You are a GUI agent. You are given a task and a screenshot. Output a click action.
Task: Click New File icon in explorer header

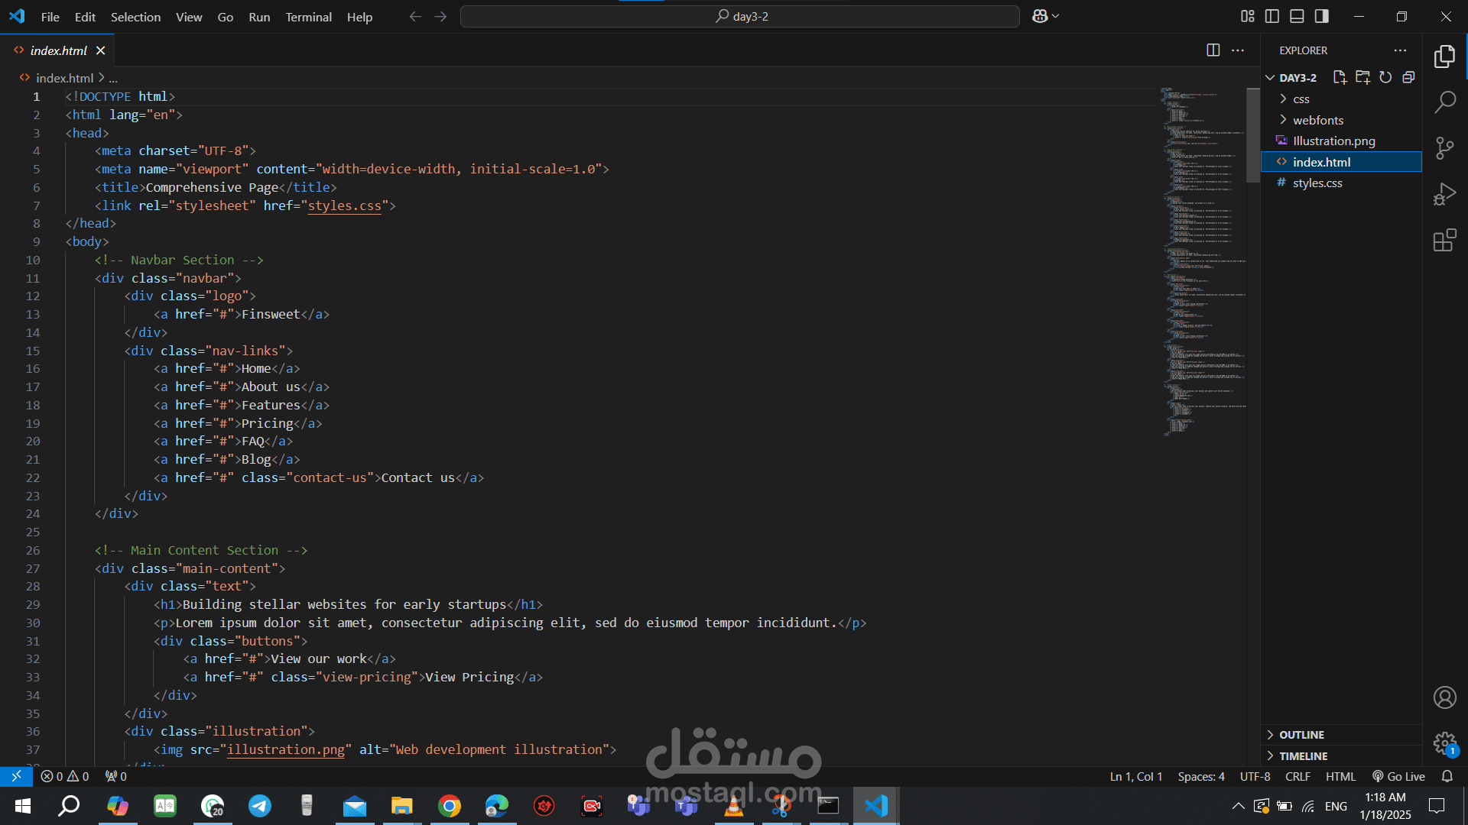pos(1340,77)
